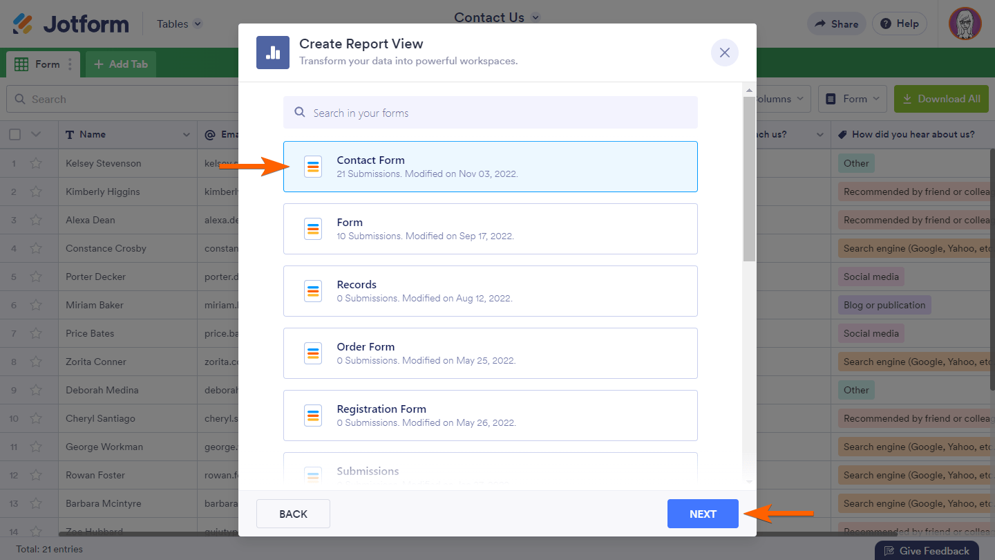Open the Tables dropdown
The height and width of the screenshot is (560, 995).
pos(179,24)
